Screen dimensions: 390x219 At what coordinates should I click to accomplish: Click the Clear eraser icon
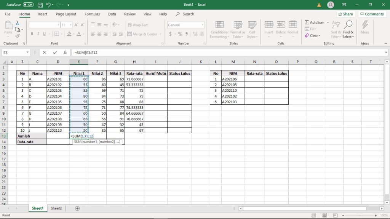point(307,35)
